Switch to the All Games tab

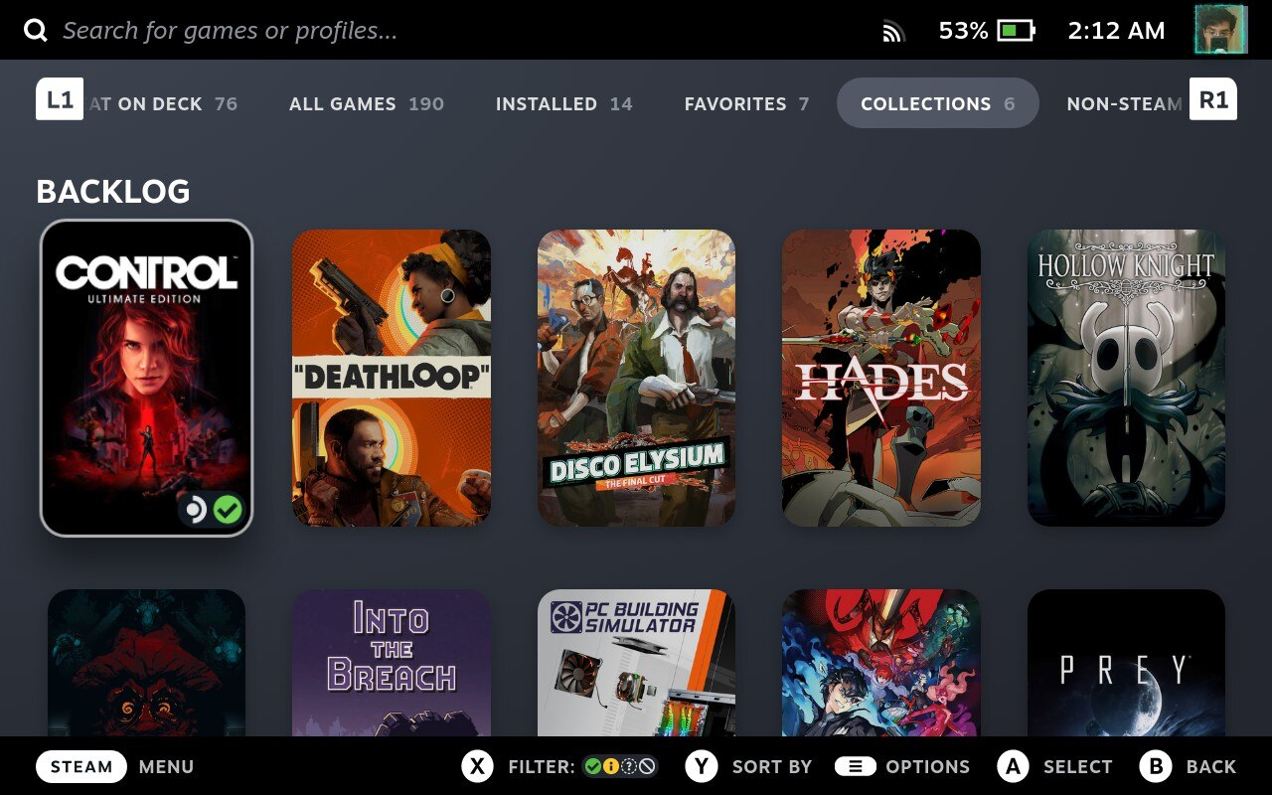point(366,103)
